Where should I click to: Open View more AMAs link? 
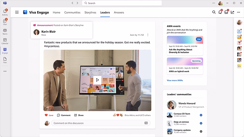tap(175, 81)
